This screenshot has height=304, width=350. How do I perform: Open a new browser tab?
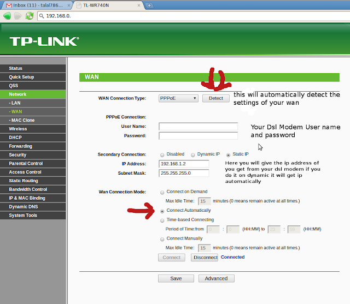[149, 5]
